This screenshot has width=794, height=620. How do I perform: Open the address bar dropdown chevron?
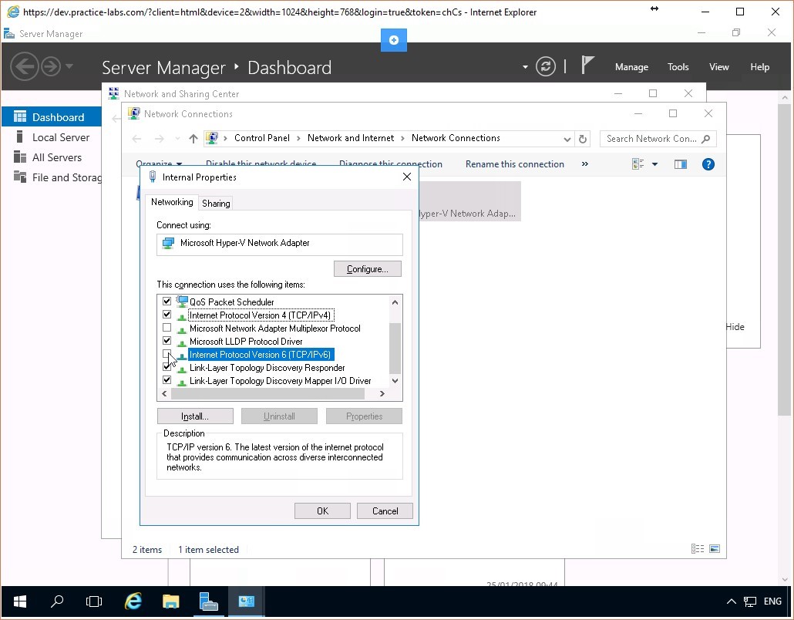pos(567,139)
